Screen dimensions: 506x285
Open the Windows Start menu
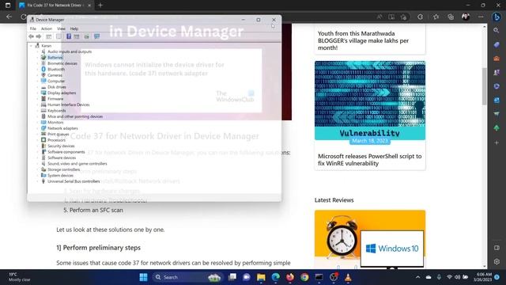pos(143,277)
